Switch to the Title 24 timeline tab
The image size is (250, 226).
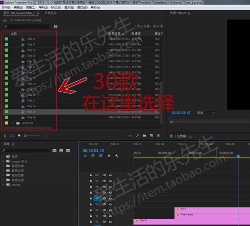tap(159, 144)
